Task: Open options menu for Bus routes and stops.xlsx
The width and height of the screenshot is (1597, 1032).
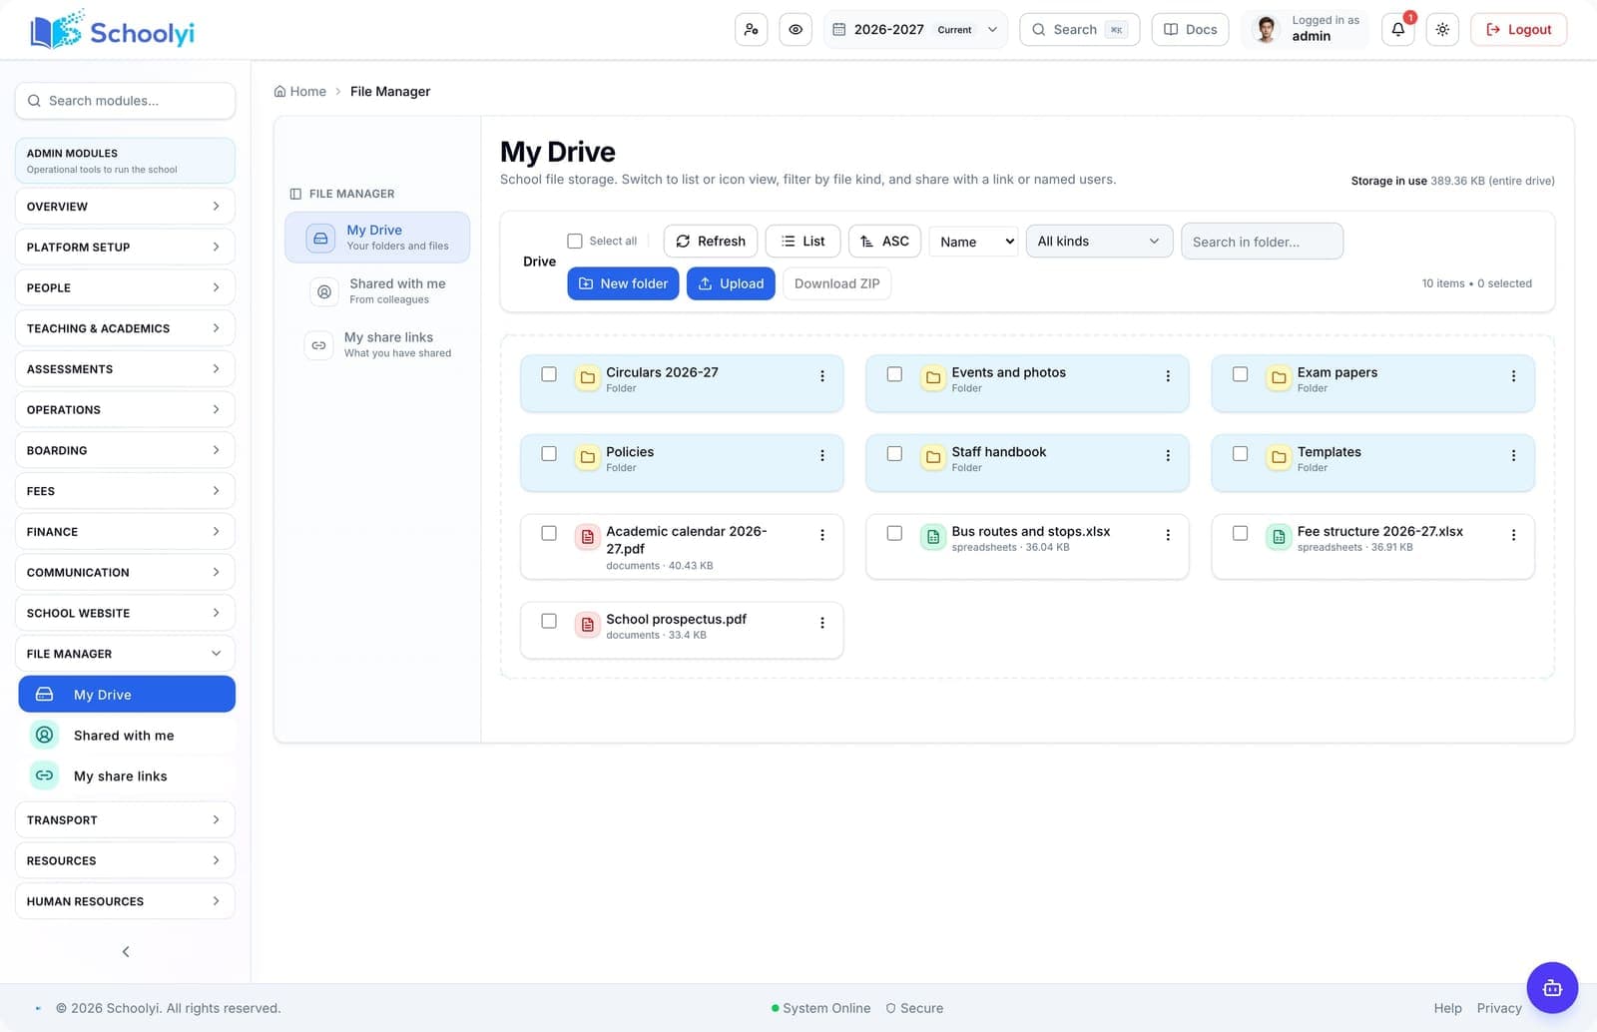Action: [1168, 535]
